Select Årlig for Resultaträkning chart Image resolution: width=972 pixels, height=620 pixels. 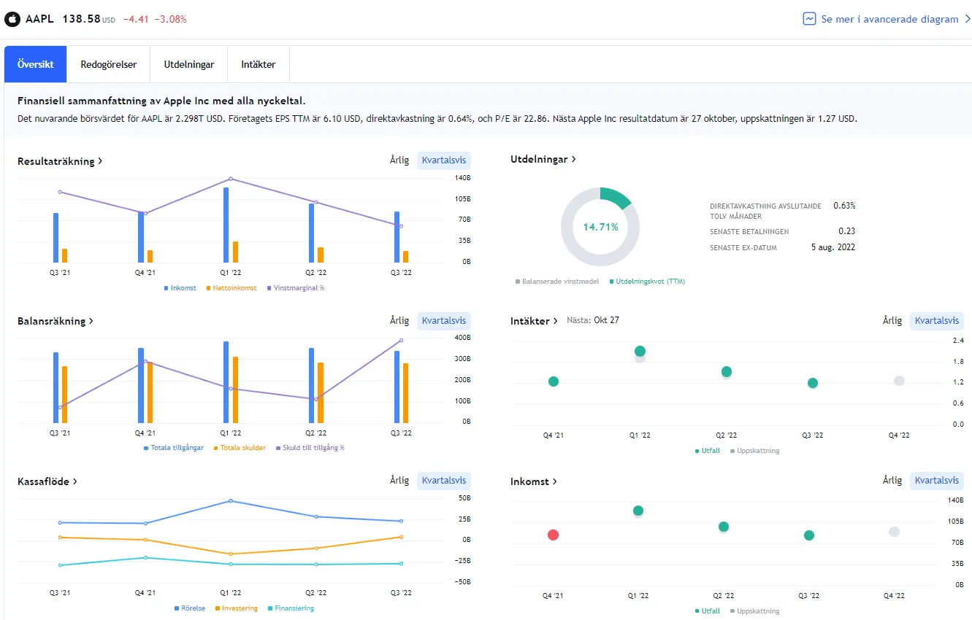click(399, 160)
